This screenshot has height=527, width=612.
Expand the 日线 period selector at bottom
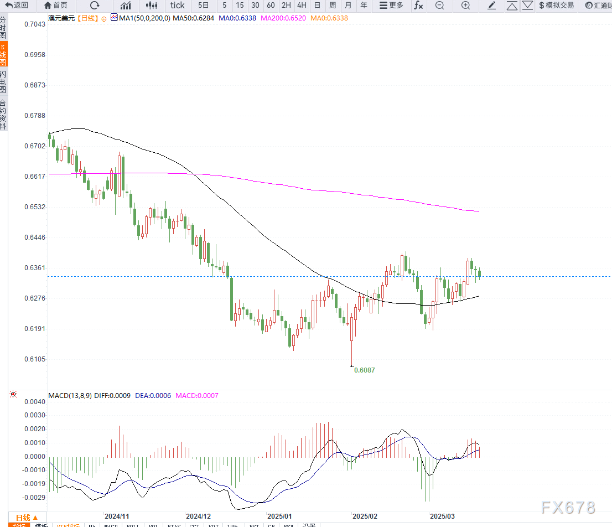[27, 518]
